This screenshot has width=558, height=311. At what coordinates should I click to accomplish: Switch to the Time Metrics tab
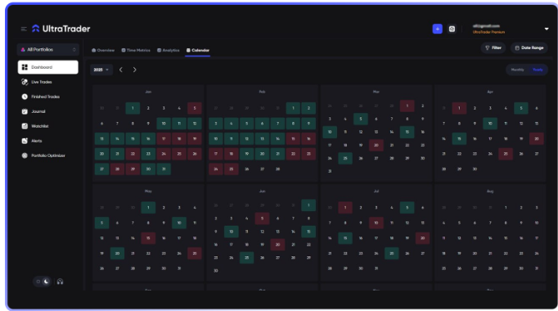[136, 50]
